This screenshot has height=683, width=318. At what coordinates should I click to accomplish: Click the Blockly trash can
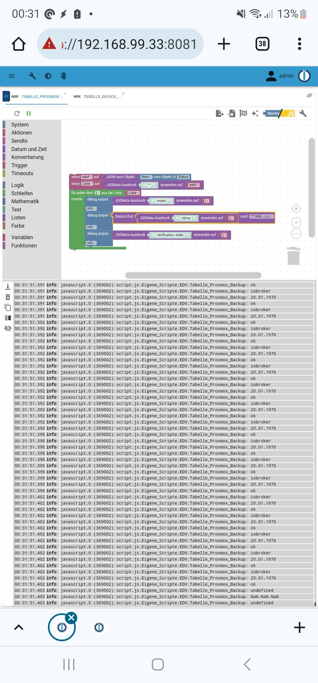click(294, 256)
